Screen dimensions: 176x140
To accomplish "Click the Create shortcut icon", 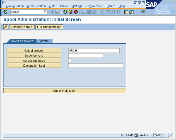I will 131,12.
